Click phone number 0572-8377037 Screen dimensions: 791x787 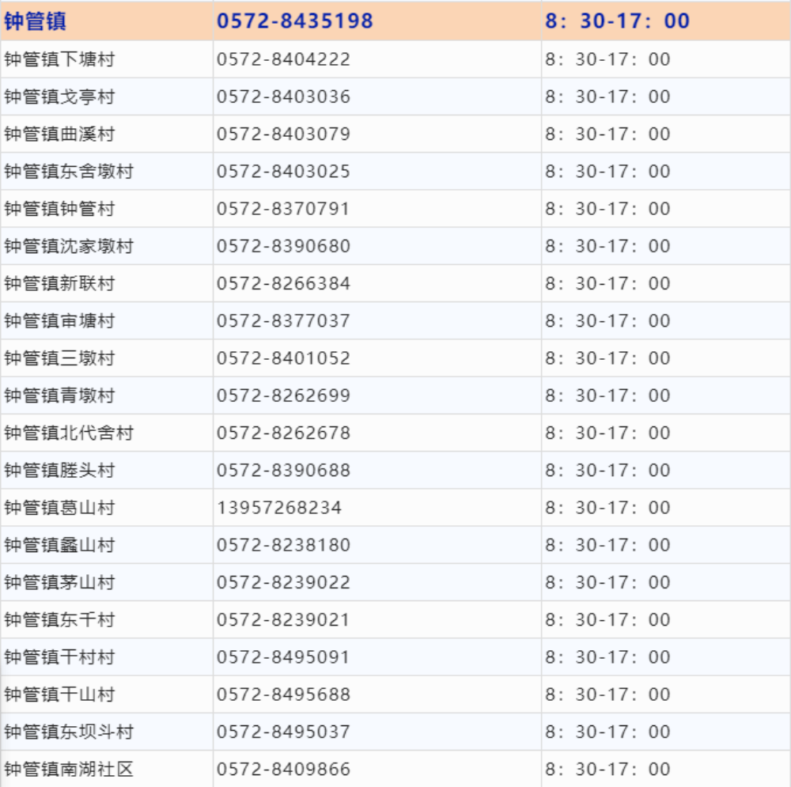coord(283,321)
